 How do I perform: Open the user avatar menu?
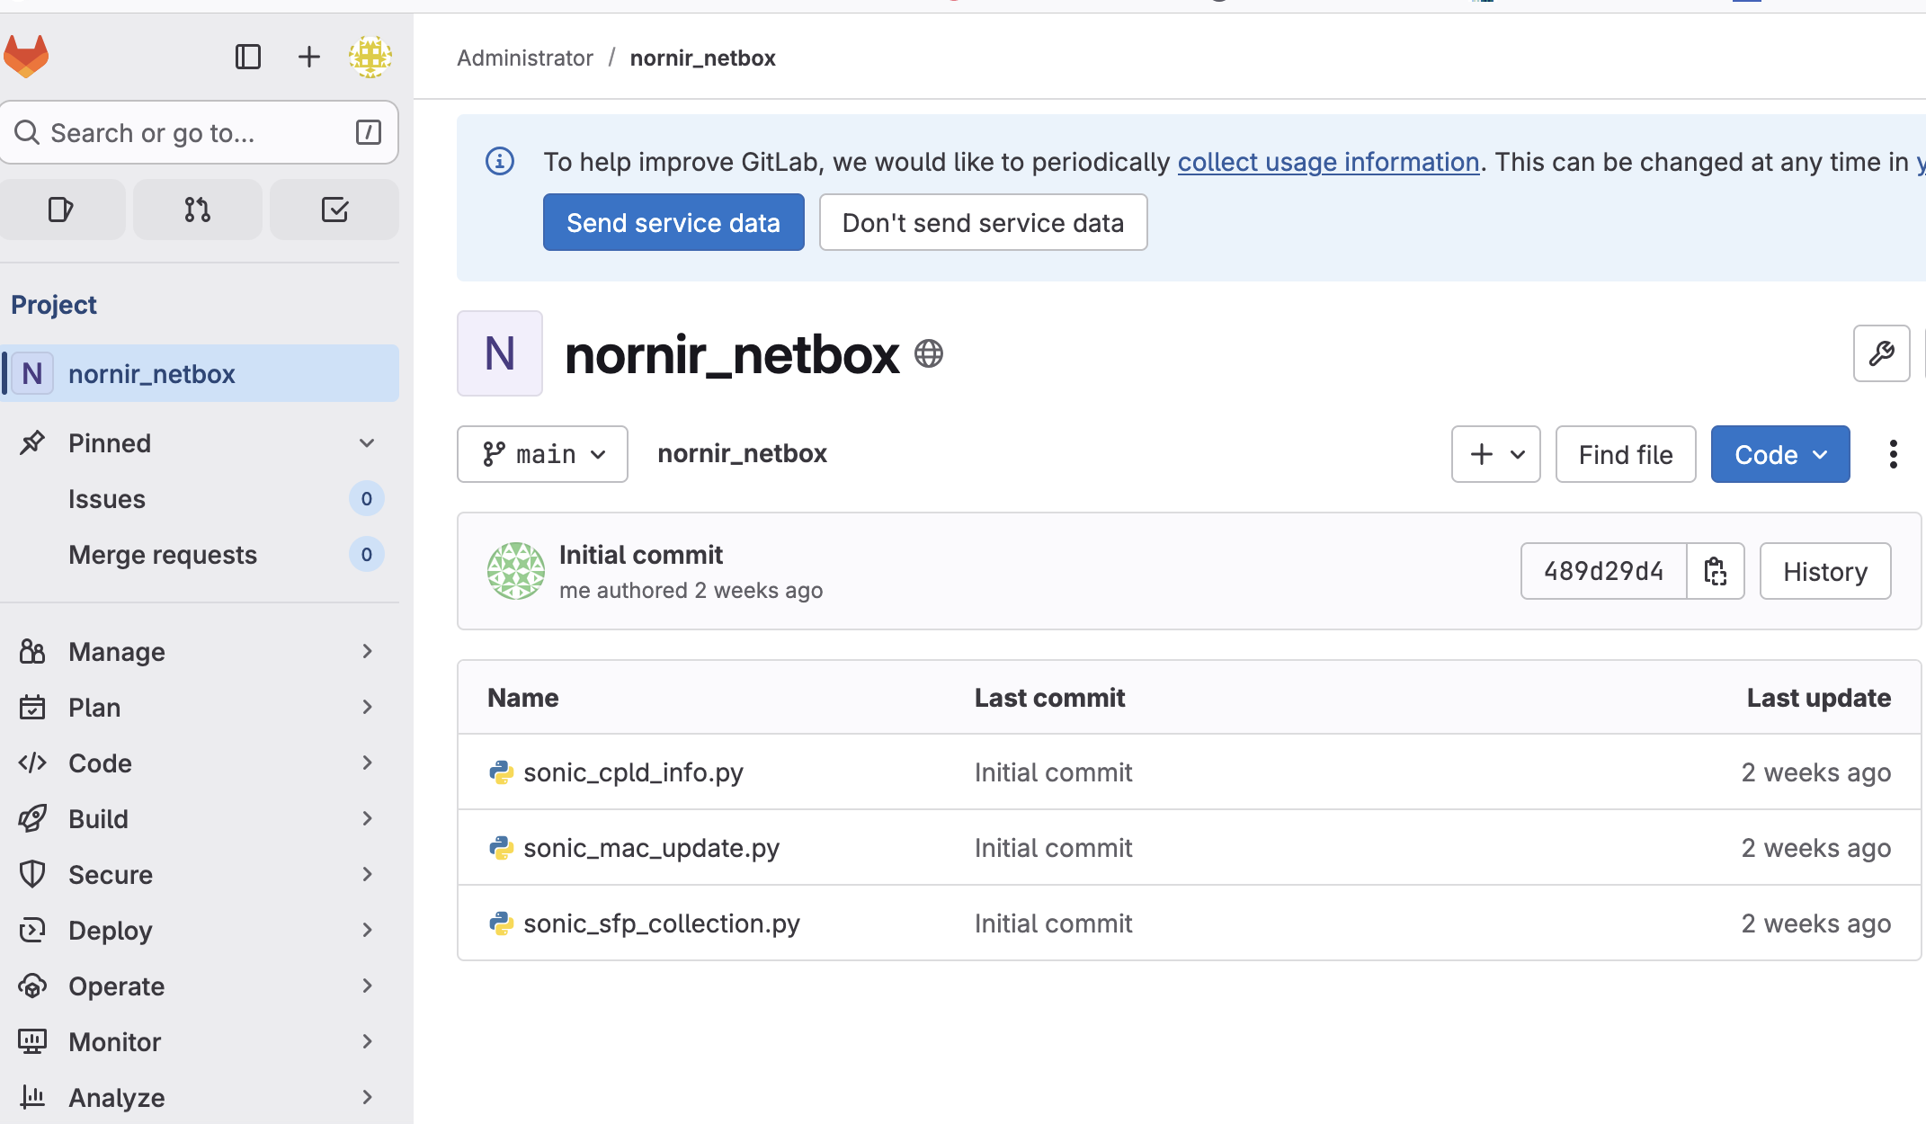tap(370, 57)
